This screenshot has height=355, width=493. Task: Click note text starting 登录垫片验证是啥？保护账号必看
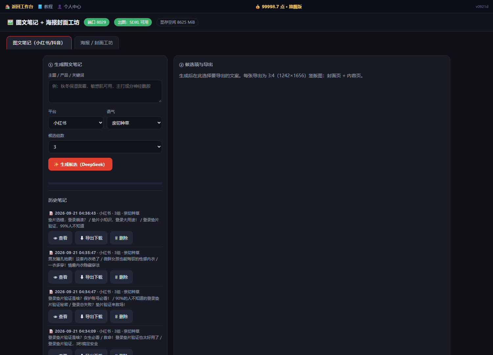coord(104,301)
